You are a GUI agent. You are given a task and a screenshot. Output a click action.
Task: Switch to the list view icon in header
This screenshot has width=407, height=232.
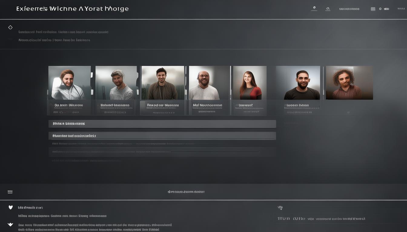373,9
